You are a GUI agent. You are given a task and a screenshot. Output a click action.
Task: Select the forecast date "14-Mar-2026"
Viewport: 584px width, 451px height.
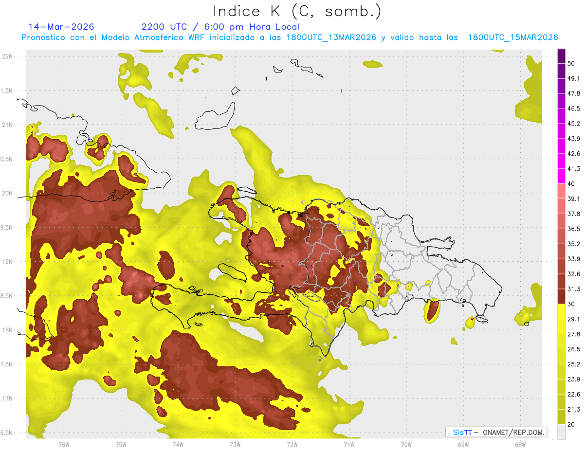[61, 27]
